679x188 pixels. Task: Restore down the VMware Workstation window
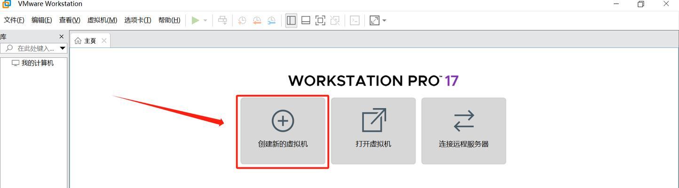[x=640, y=4]
